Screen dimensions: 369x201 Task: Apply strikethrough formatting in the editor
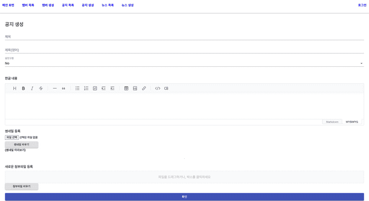41,88
